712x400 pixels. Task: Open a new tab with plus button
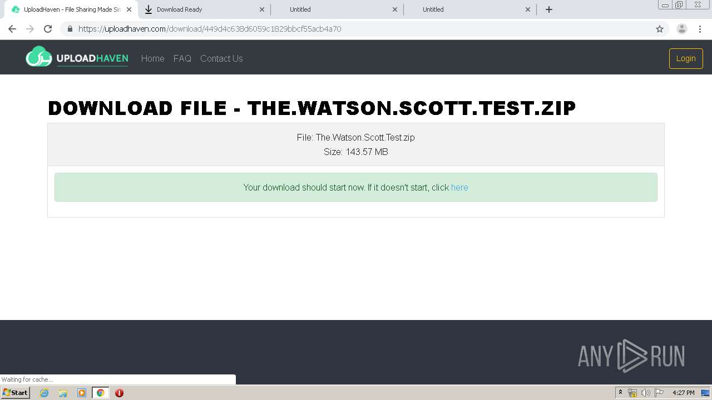(549, 9)
